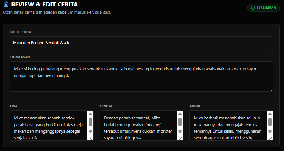Image resolution: width=284 pixels, height=151 pixels.
Task: Click the REVIEW & EDIT CERITA heading
Action: (x=45, y=5)
